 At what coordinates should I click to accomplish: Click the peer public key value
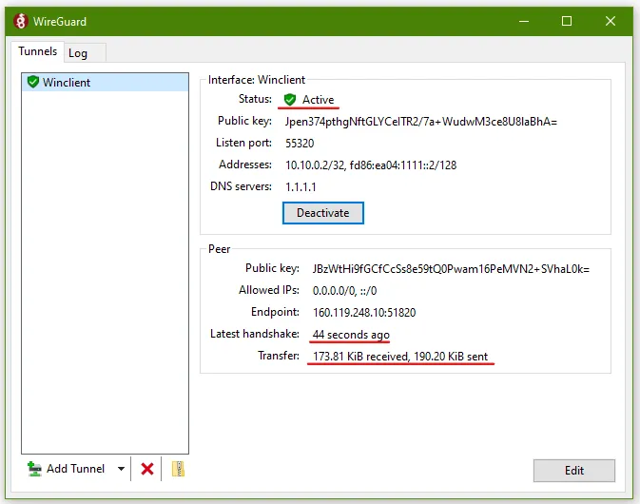tap(451, 269)
